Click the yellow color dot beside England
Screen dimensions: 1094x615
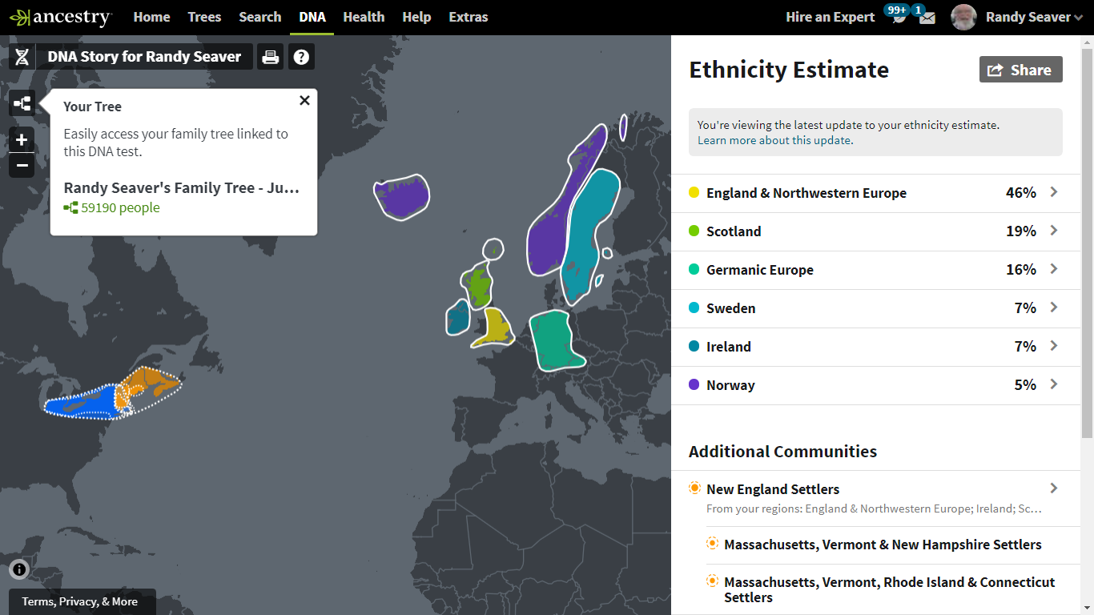tap(695, 192)
